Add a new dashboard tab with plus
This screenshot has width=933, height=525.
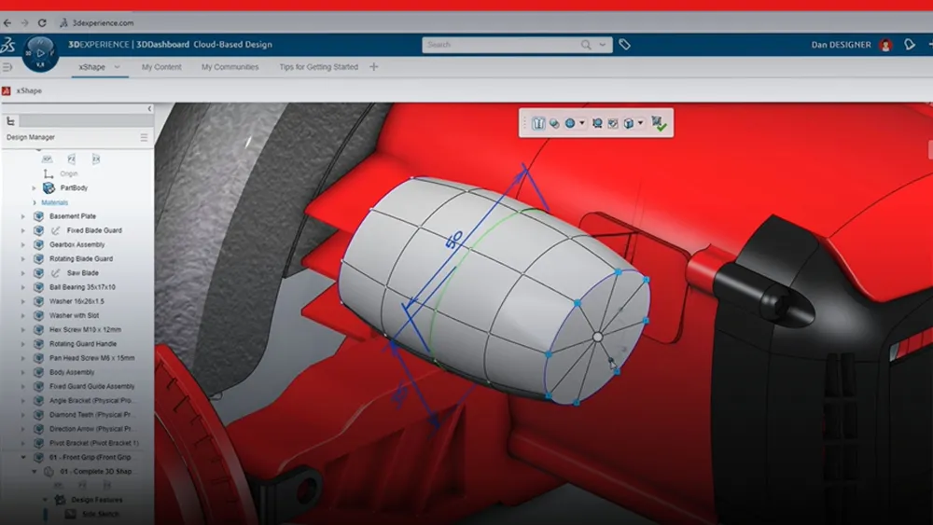pos(374,66)
